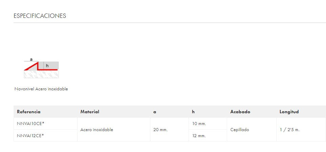Open the Novonivel profile diagram thumbnail
Screen dimensions: 326x152
coord(41,69)
